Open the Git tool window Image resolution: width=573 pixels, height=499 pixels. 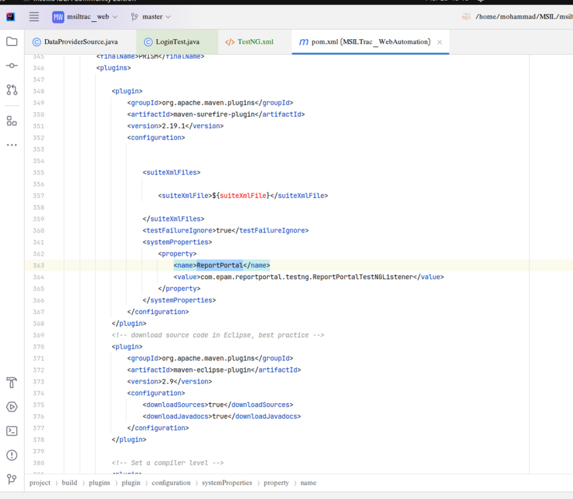coord(11,479)
